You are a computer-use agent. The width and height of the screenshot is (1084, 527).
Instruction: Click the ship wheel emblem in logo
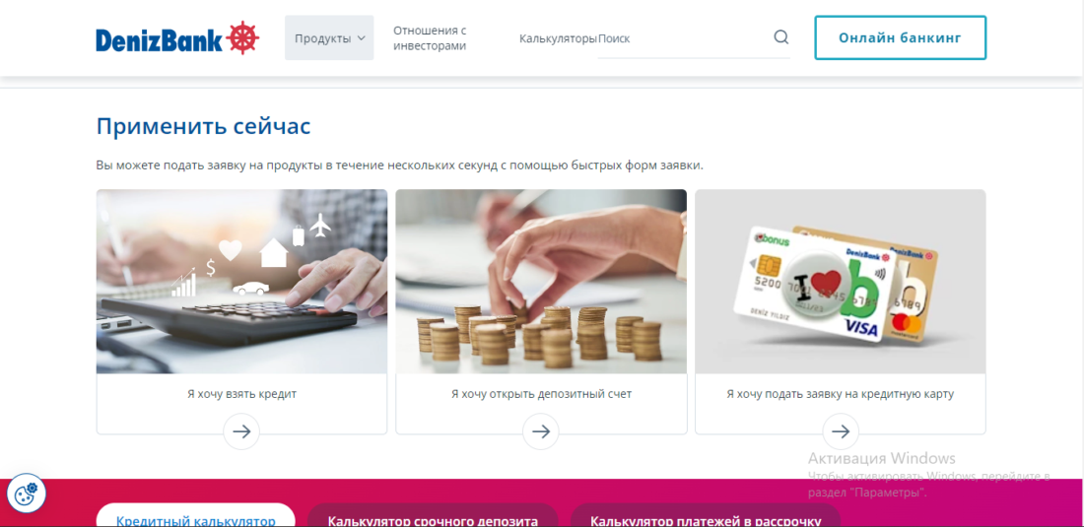(242, 37)
